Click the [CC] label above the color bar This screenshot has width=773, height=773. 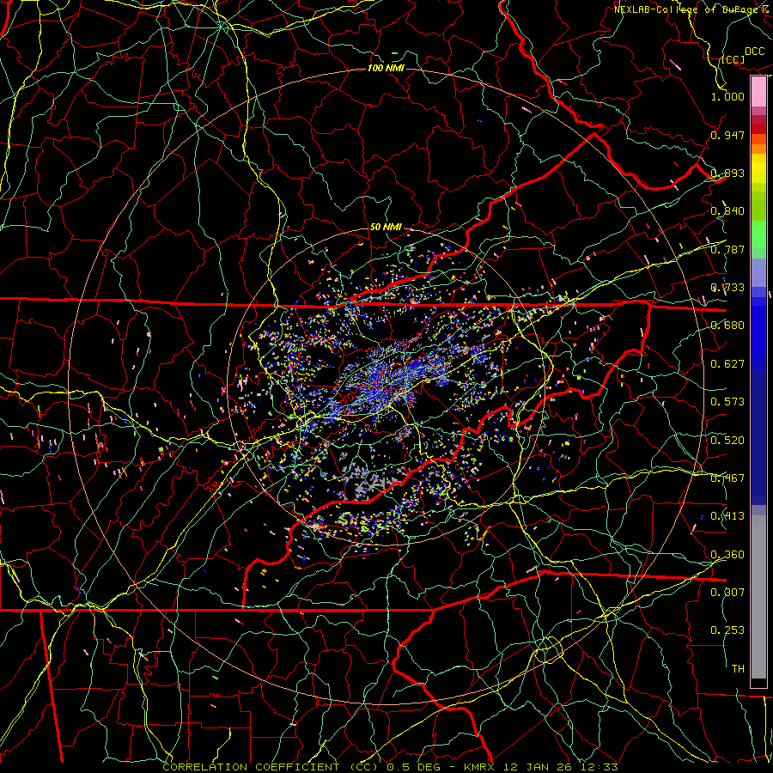click(733, 59)
